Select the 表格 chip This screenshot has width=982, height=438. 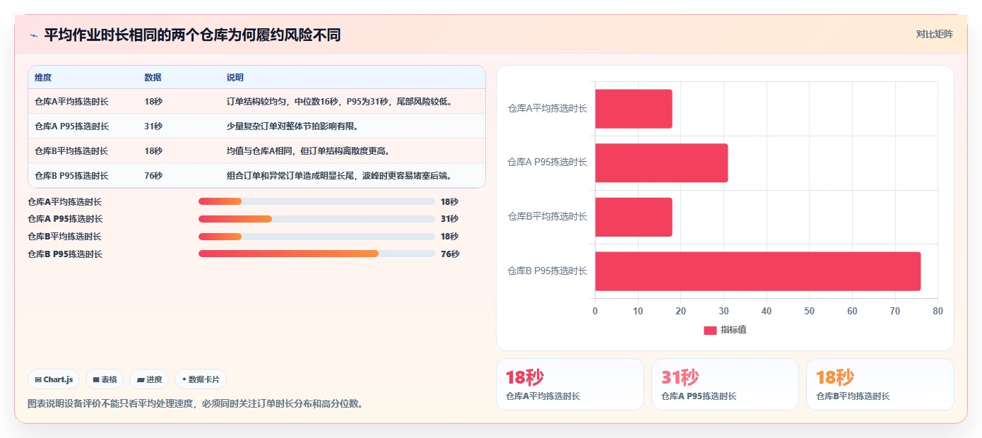tap(105, 379)
